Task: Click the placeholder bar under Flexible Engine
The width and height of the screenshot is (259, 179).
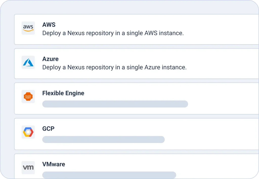Action: (x=115, y=104)
